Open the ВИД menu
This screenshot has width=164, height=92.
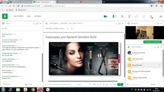29,16
